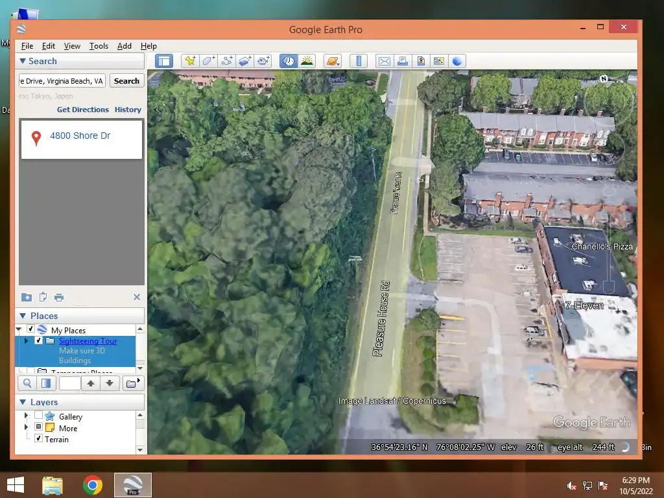Toggle the More layer checkbox
664x498 pixels.
tap(38, 427)
